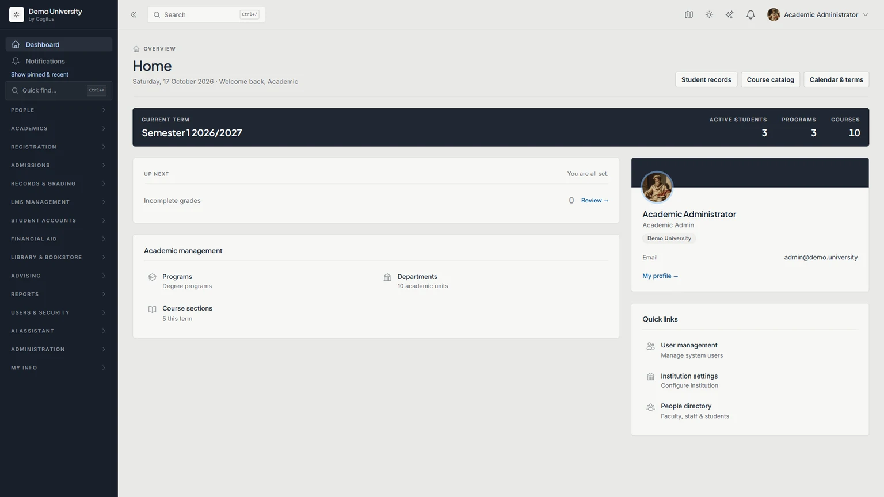This screenshot has height=497, width=884.
Task: Open People directory quick link
Action: 750,411
